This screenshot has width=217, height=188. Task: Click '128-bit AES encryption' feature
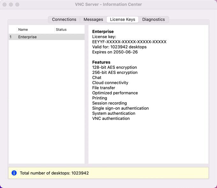115,67
